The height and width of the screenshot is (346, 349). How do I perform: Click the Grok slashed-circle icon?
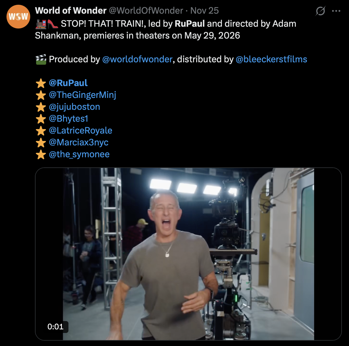tap(320, 11)
